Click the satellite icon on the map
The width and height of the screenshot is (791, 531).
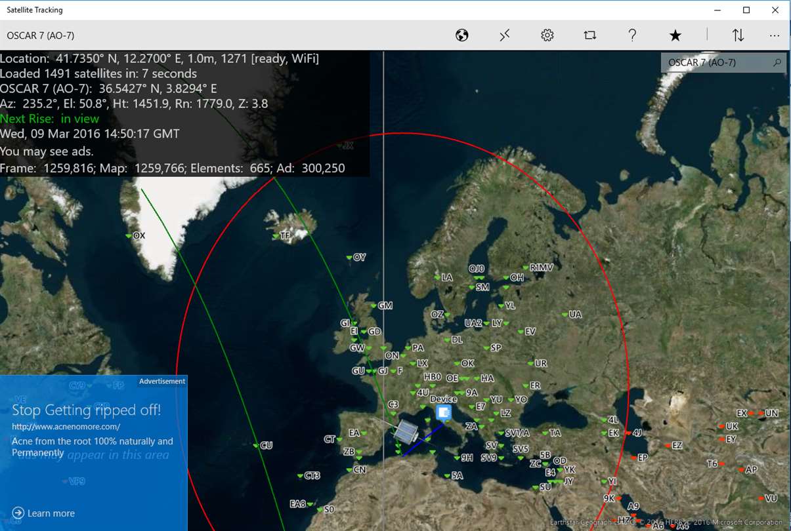click(406, 431)
